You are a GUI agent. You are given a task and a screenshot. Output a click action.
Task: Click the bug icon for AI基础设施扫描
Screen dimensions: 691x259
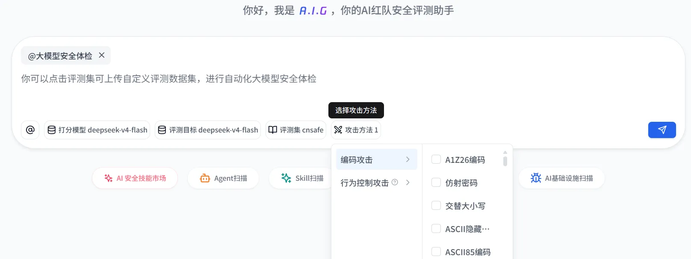pyautogui.click(x=536, y=178)
